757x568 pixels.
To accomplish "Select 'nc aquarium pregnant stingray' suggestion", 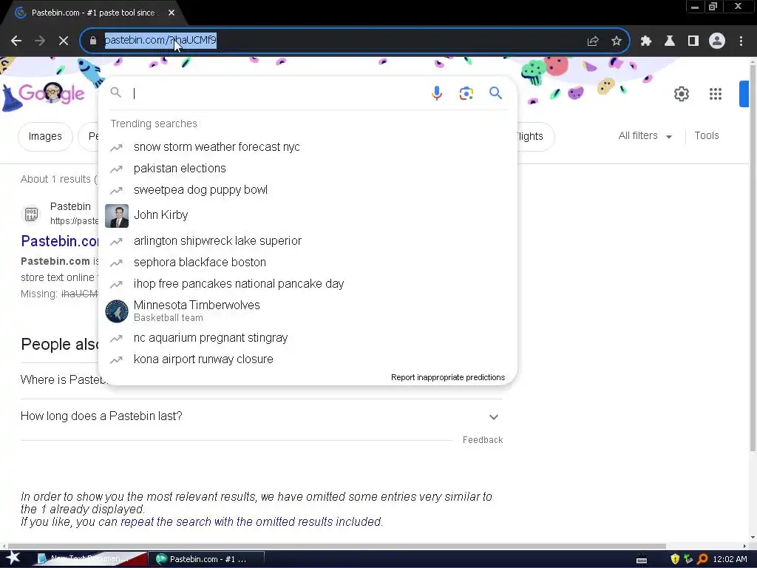I will click(x=308, y=338).
